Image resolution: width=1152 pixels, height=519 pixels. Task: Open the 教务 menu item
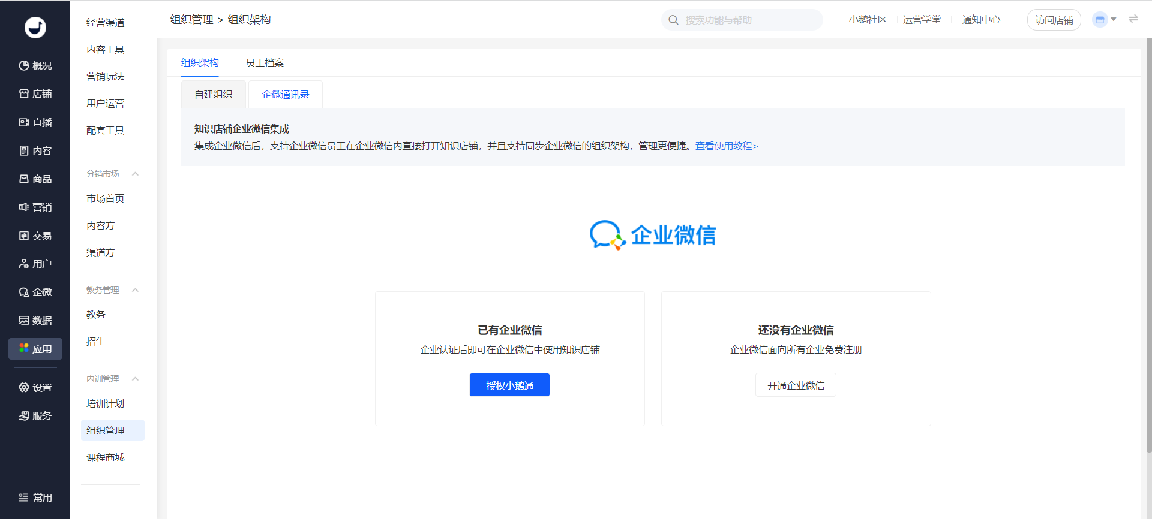point(96,314)
